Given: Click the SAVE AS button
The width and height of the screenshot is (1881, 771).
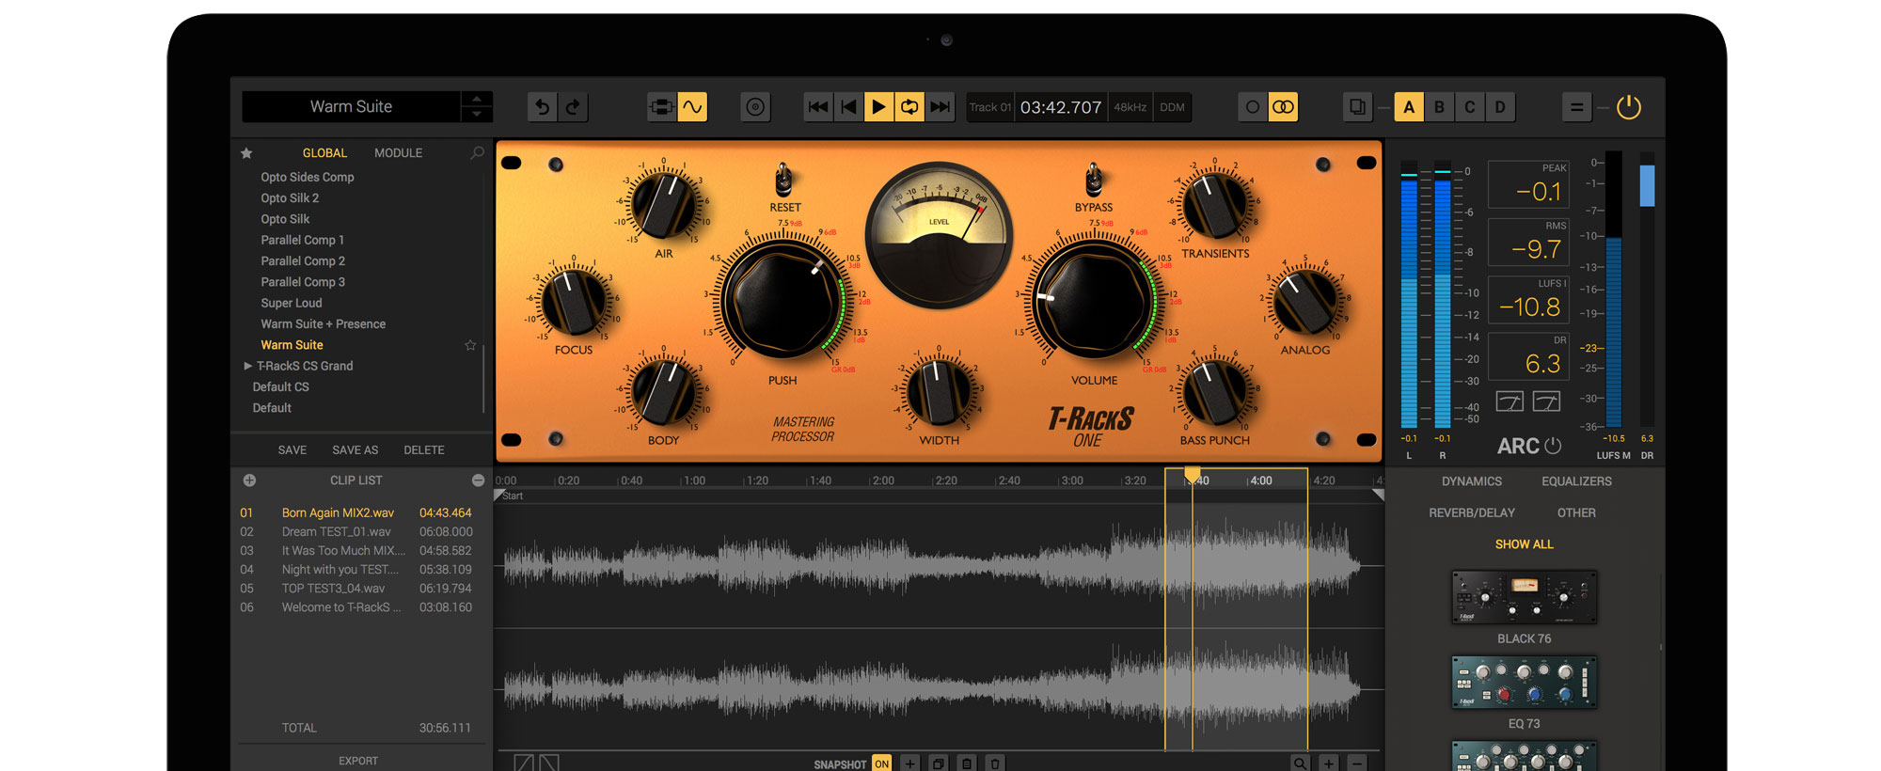Looking at the screenshot, I should click(356, 450).
